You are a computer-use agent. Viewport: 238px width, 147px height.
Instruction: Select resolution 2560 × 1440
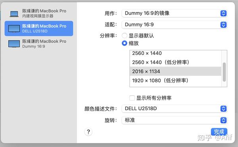(176, 53)
